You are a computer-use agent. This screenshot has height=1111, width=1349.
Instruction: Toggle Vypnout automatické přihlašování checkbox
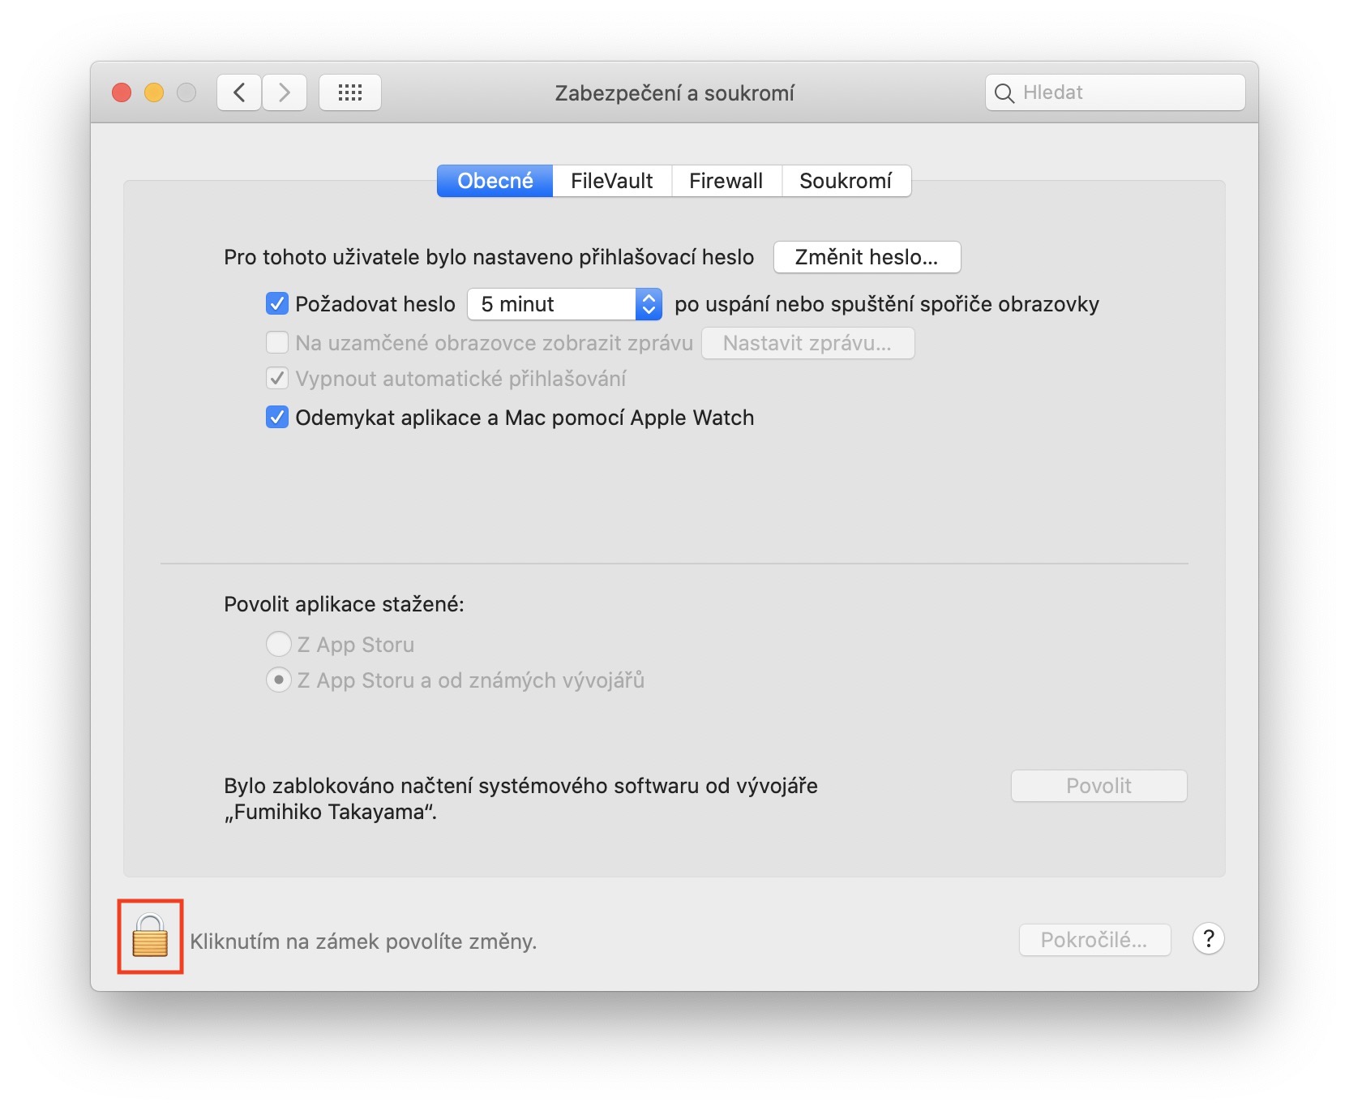(277, 379)
